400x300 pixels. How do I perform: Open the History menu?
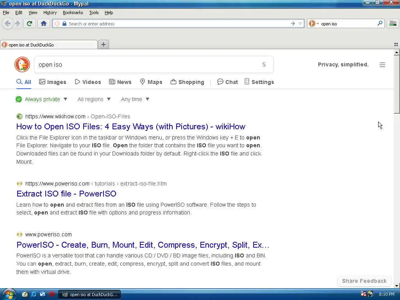pos(50,12)
